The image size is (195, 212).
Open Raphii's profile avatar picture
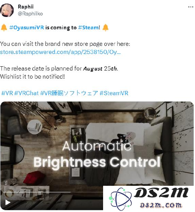[7, 10]
